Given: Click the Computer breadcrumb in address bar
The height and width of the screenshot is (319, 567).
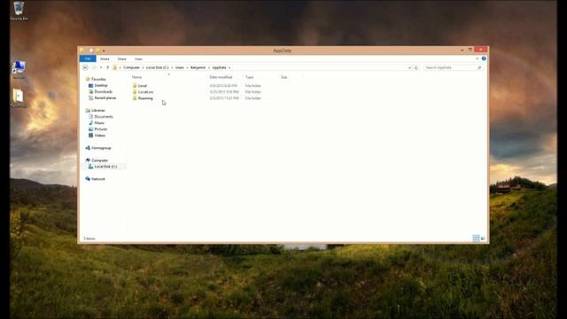Looking at the screenshot, I should click(x=131, y=67).
